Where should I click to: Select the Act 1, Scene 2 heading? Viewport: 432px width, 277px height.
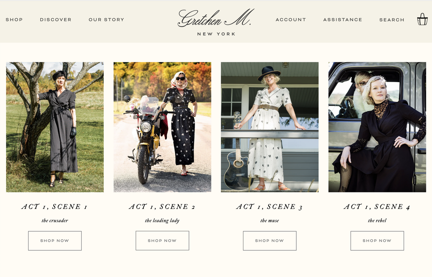point(162,207)
